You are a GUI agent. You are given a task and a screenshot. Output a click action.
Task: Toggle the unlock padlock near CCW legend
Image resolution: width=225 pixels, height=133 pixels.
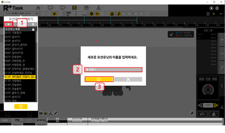coord(170,34)
